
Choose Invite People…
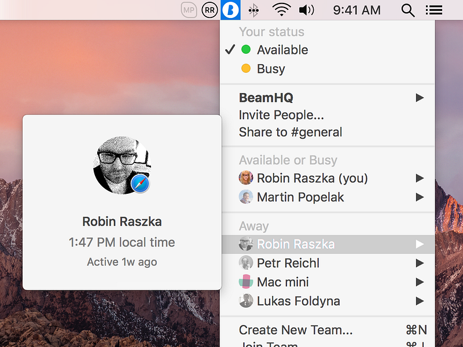328,115
